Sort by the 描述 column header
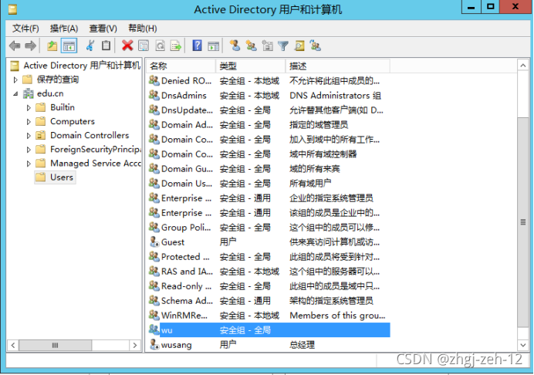 (337, 66)
